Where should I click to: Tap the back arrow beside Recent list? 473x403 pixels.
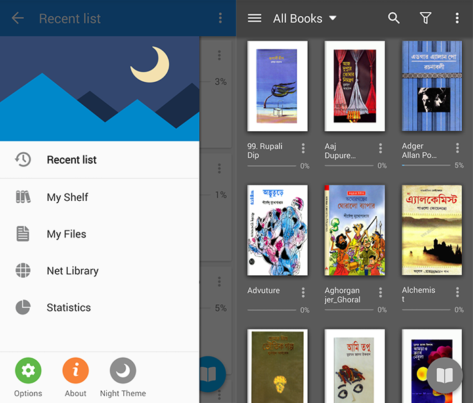coord(18,18)
